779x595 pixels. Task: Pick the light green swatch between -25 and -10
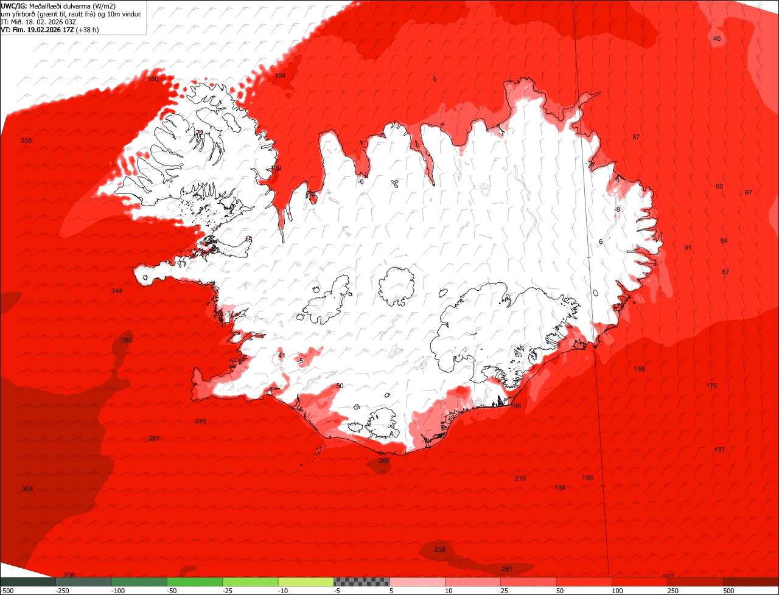click(x=250, y=582)
